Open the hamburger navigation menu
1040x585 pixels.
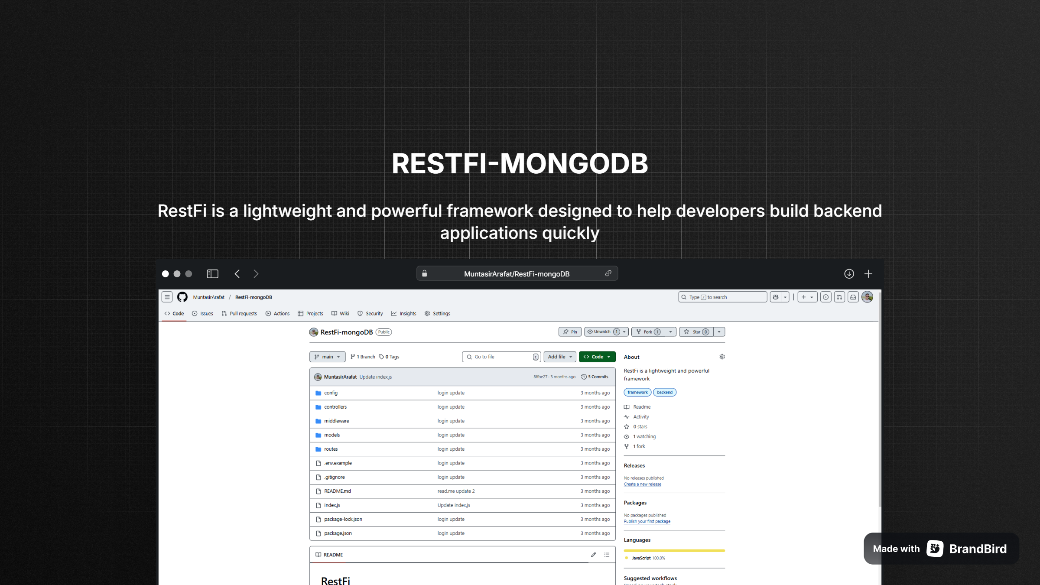(167, 297)
